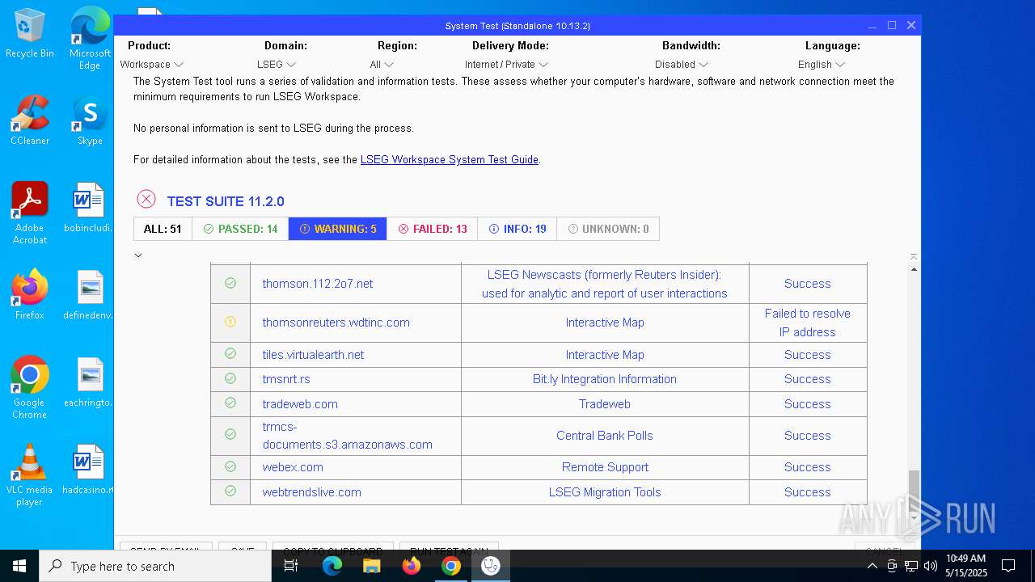Click the passed icon for tradeweb.com row
Viewport: 1035px width, 582px height.
[x=230, y=403]
